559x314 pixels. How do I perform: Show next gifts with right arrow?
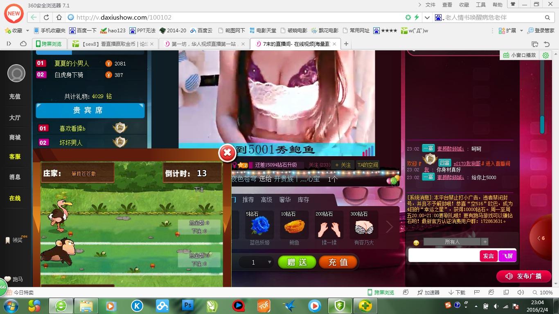pyautogui.click(x=389, y=226)
